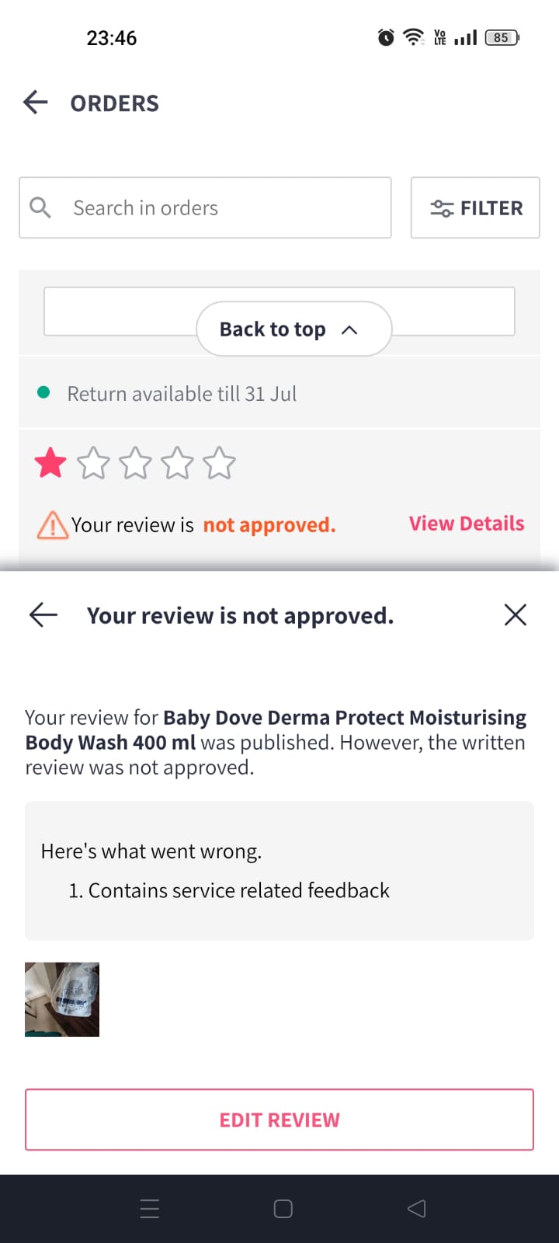Select the first filled star rating
Image resolution: width=559 pixels, height=1243 pixels.
pos(51,463)
